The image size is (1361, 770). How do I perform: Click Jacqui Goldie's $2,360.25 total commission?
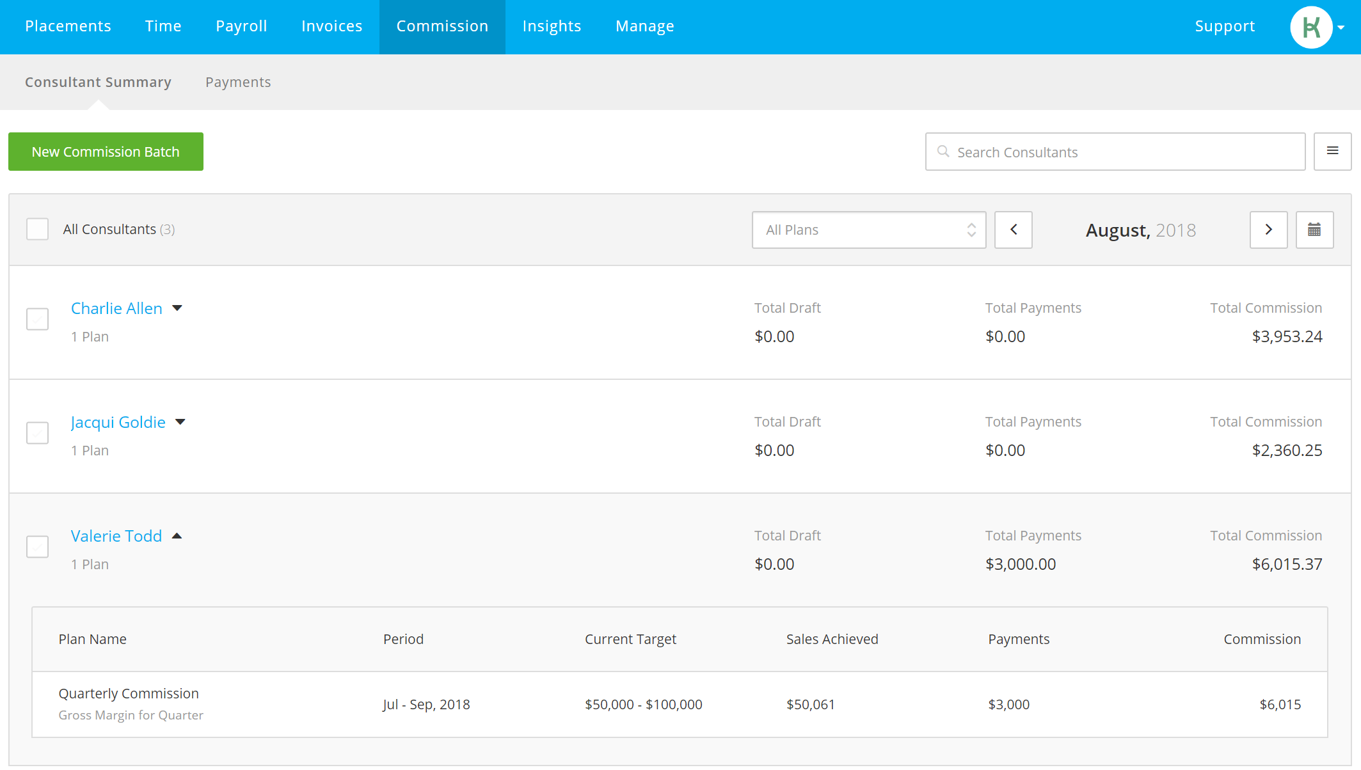pyautogui.click(x=1287, y=450)
